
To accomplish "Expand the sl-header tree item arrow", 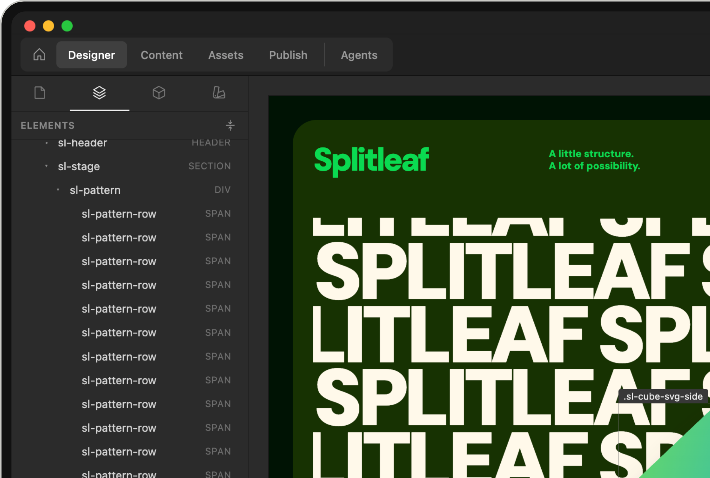I will (46, 143).
